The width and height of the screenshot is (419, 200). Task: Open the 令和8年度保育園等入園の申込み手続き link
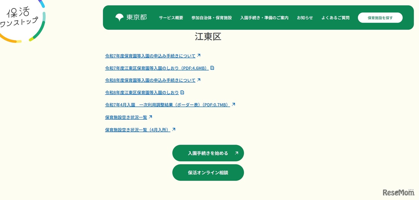click(150, 80)
